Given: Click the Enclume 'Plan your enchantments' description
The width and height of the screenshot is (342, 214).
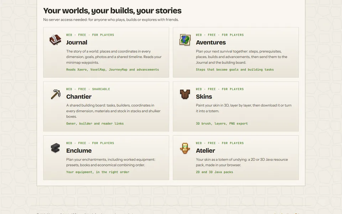Looking at the screenshot, I should [x=111, y=162].
